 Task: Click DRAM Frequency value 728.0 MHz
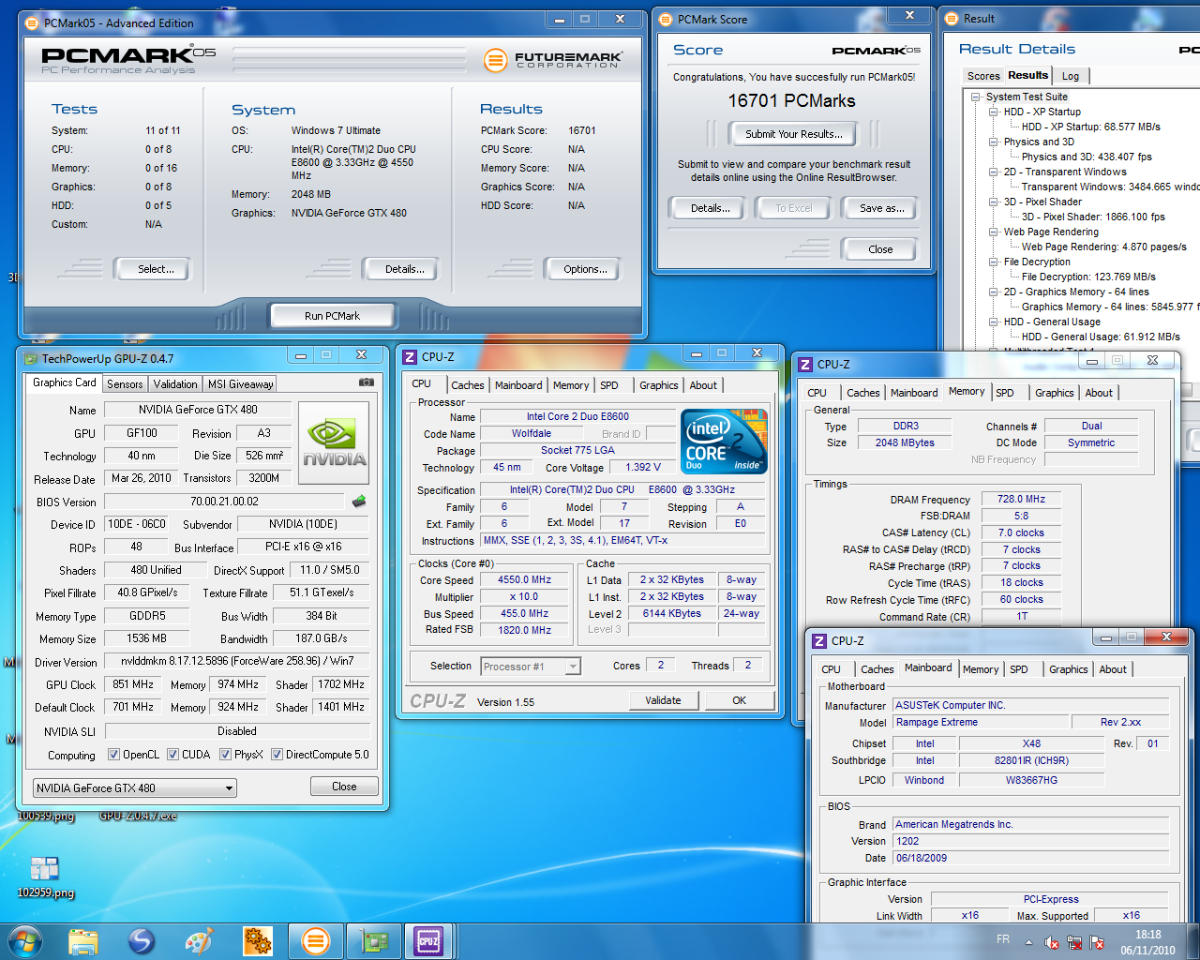pos(1021,500)
